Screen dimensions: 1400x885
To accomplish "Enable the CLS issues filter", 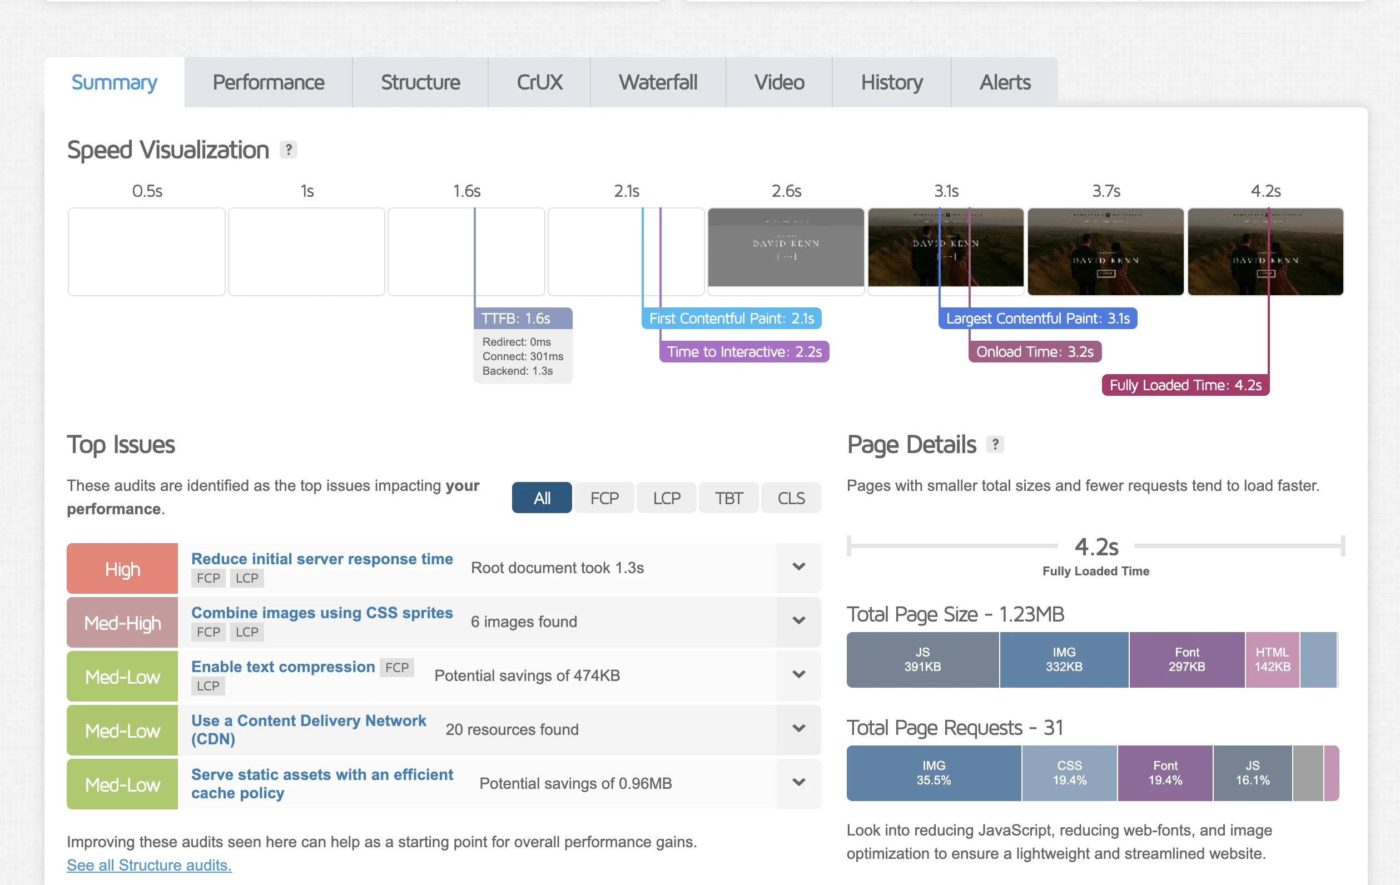I will point(791,497).
